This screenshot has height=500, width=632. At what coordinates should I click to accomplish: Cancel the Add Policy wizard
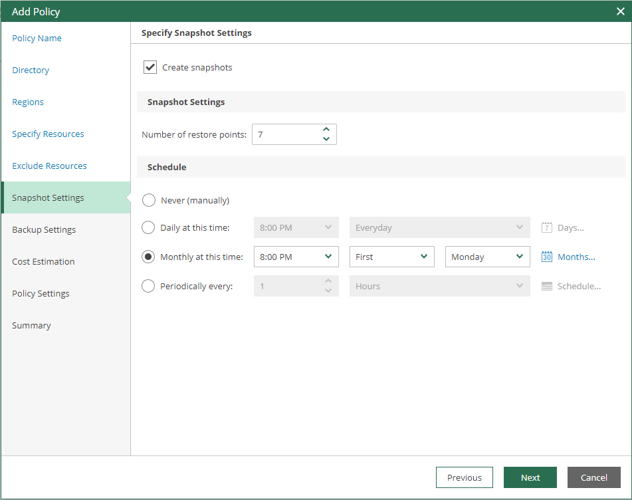pos(593,477)
